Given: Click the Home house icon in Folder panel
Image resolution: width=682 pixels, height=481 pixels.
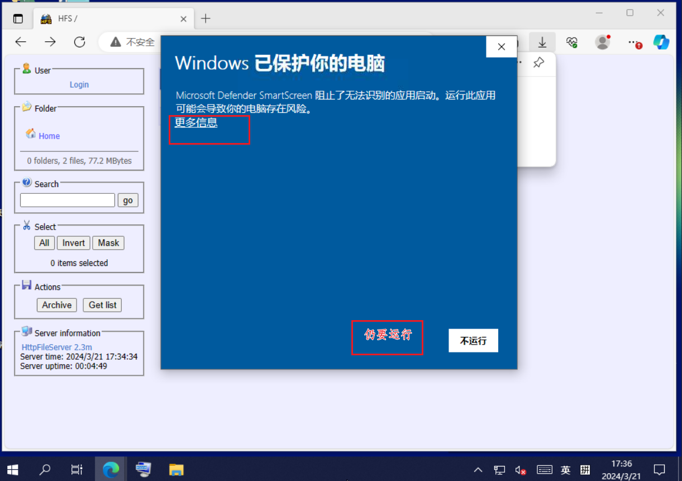Looking at the screenshot, I should pyautogui.click(x=31, y=134).
